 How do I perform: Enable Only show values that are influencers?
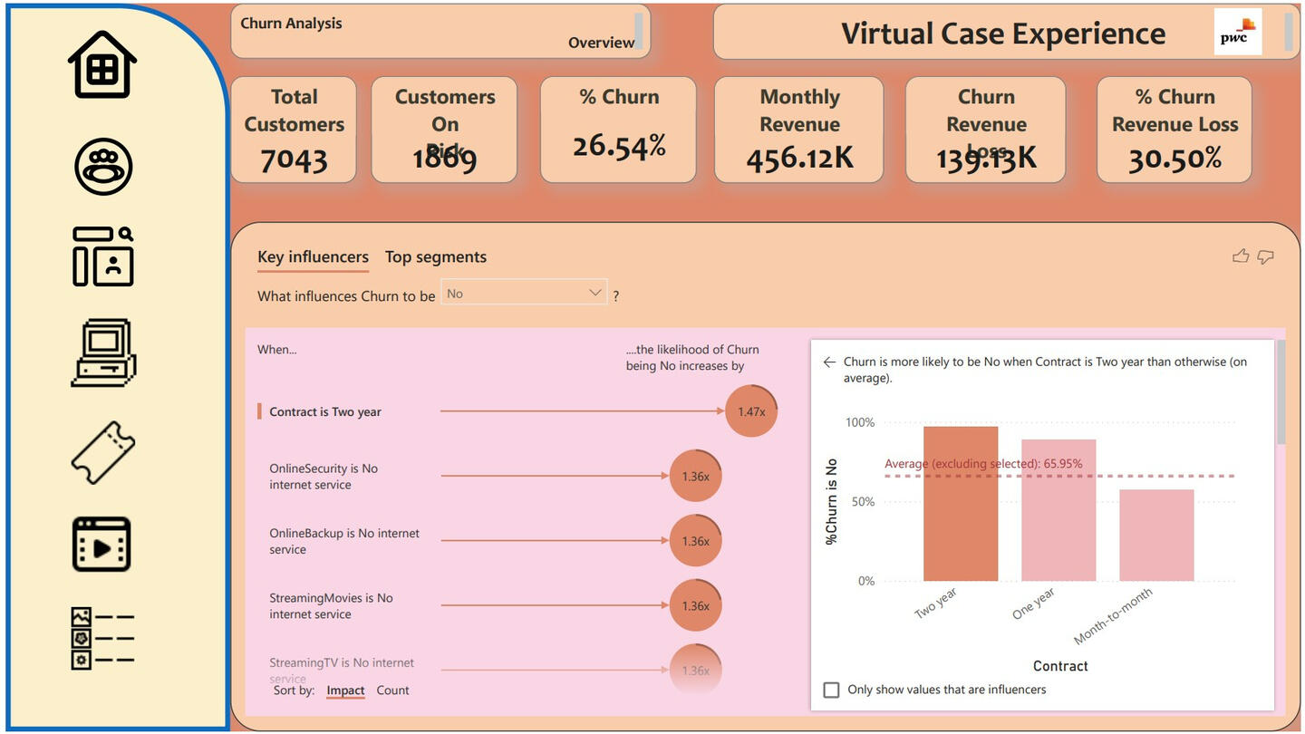[831, 690]
